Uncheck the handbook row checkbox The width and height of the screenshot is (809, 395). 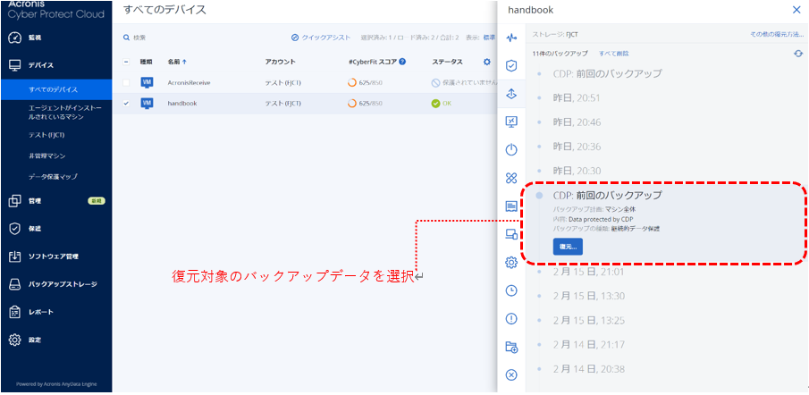(126, 104)
